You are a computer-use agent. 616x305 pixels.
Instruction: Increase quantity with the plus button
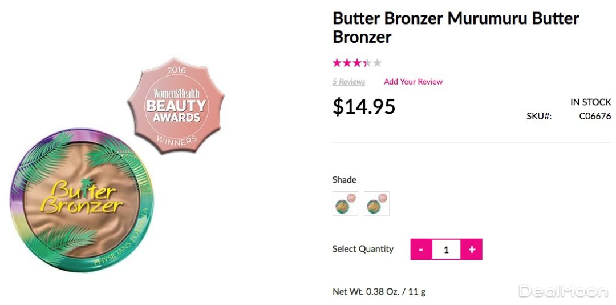click(x=472, y=250)
